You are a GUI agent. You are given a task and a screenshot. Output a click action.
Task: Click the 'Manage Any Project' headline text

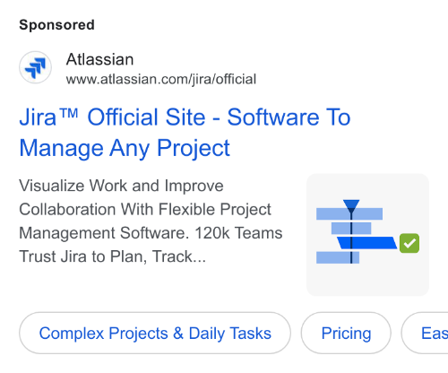click(x=125, y=148)
